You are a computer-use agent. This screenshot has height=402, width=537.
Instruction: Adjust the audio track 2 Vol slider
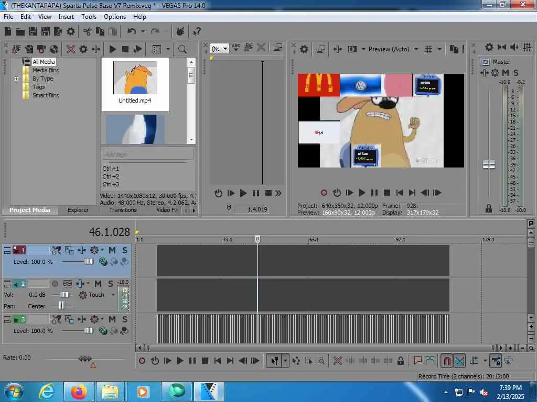65,295
